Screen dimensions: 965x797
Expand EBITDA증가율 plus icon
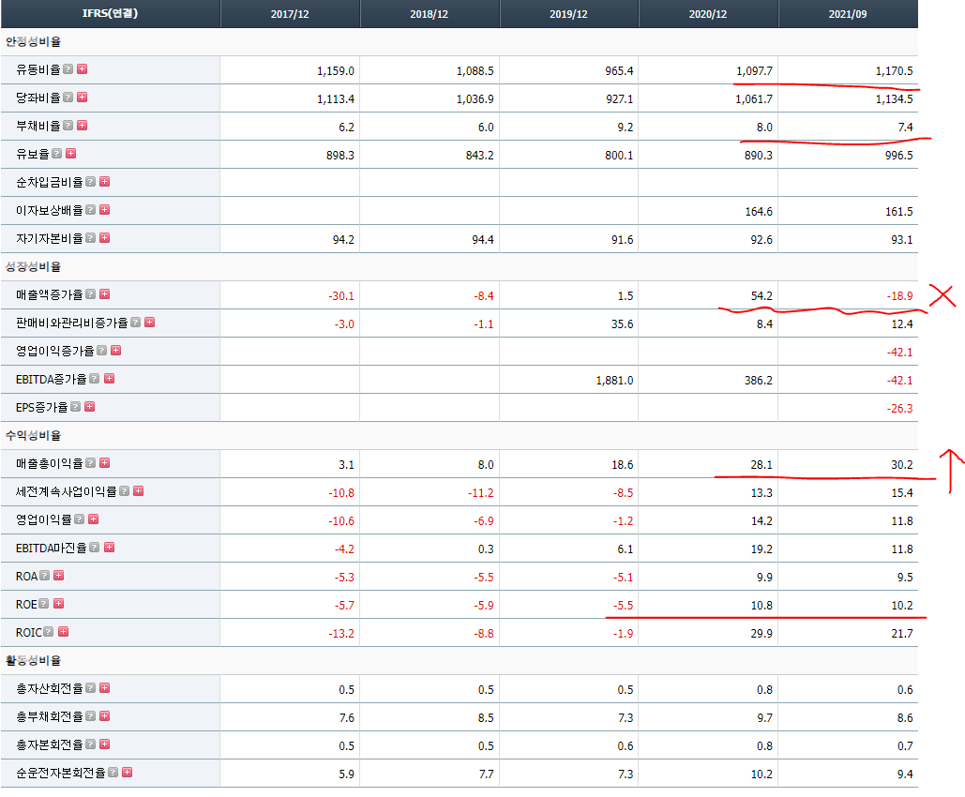pos(109,379)
